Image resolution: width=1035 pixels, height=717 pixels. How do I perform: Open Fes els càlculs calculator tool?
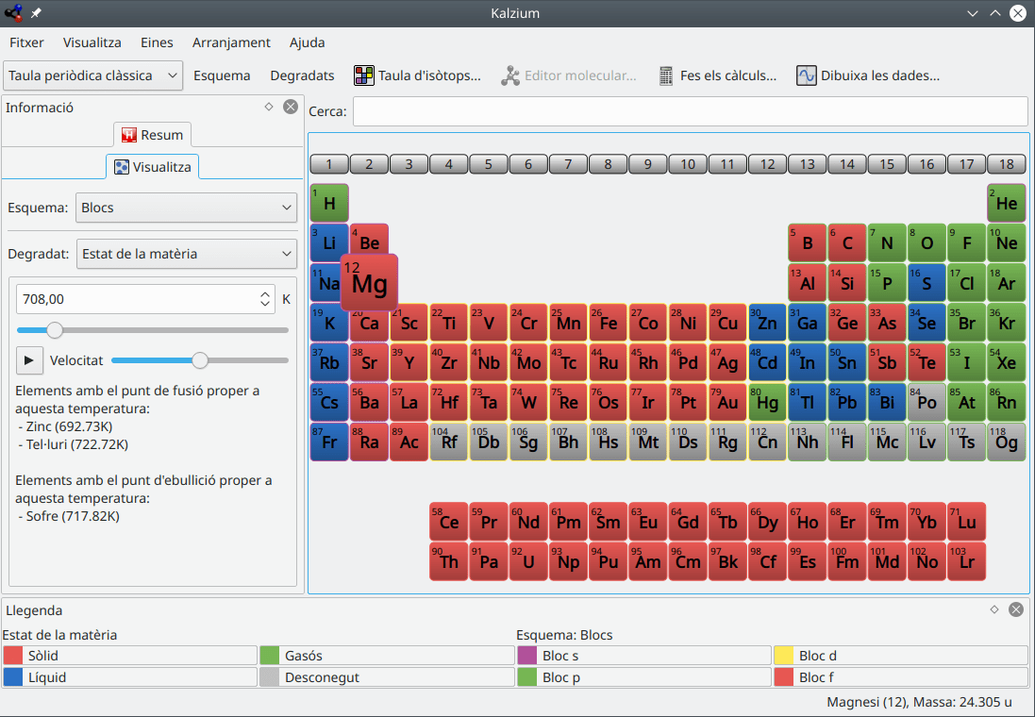pos(717,75)
